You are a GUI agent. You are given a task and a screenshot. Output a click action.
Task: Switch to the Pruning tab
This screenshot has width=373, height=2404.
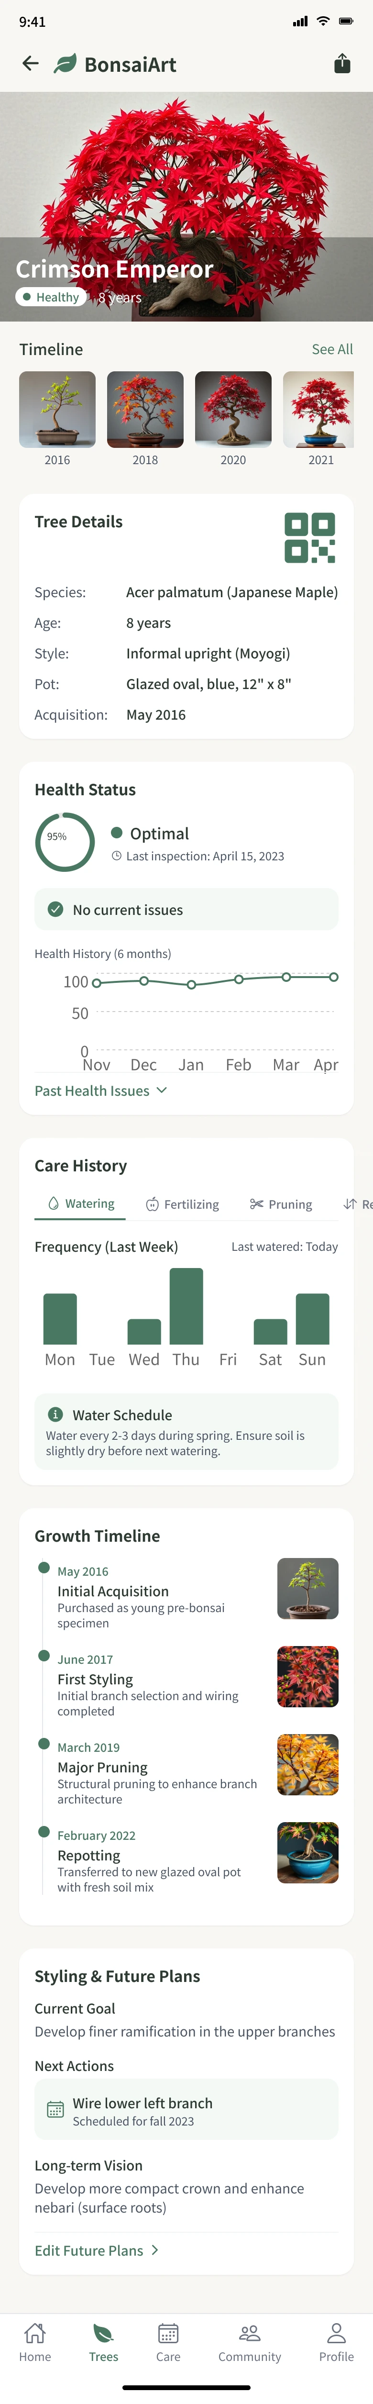[x=281, y=1205]
